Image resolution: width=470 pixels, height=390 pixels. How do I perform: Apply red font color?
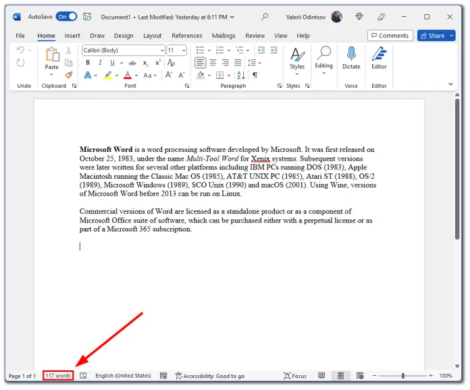(128, 75)
